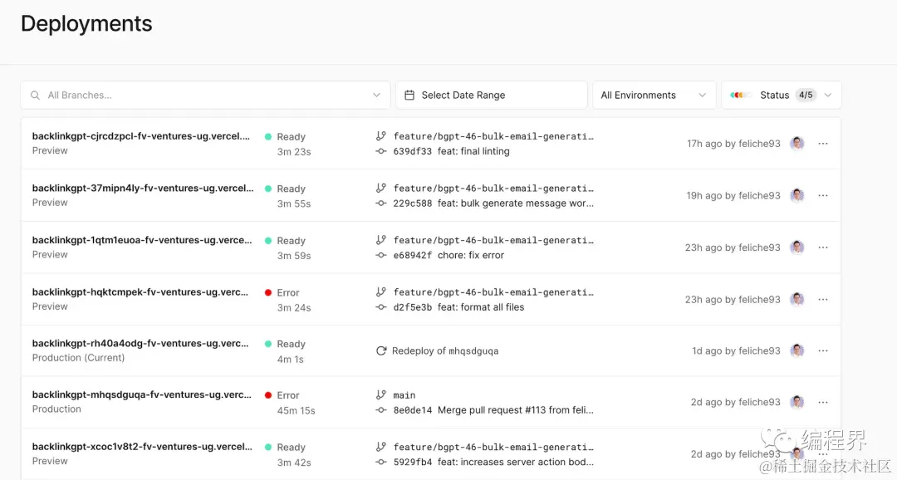This screenshot has height=480, width=897.
Task: Click commit icon beside 5929fb4
Action: 381,462
